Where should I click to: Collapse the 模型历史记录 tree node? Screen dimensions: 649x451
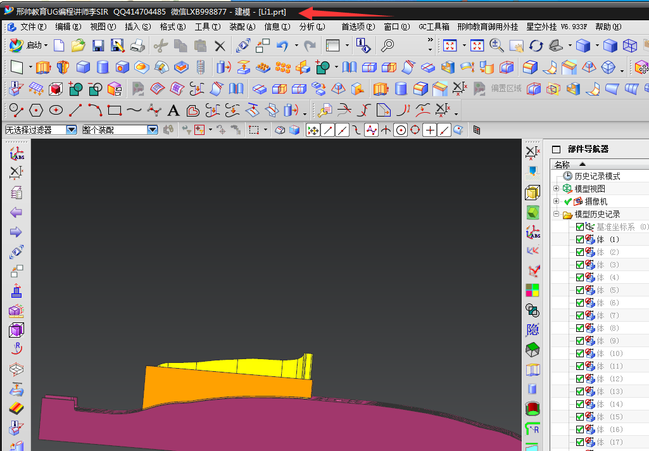click(x=556, y=214)
